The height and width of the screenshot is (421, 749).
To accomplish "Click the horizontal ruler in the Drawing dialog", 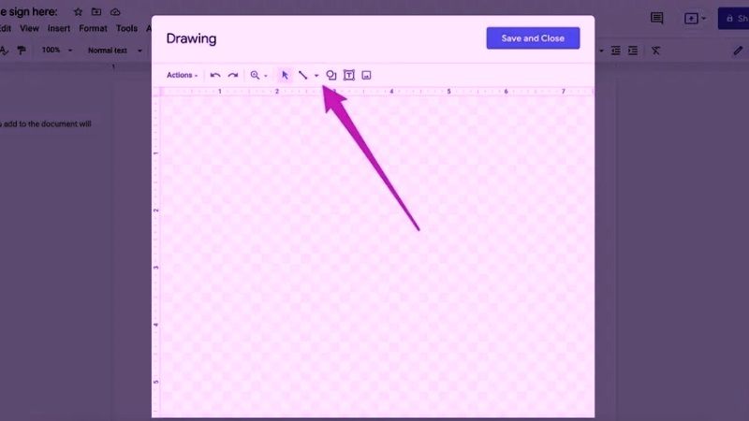I will [x=377, y=91].
